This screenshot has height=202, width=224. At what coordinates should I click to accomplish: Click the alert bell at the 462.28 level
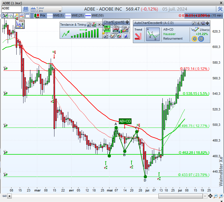5,152
